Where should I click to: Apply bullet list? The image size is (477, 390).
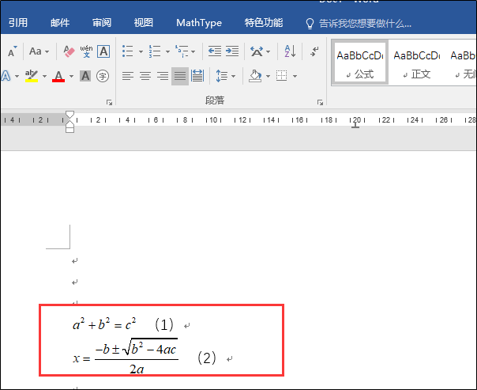[x=128, y=51]
